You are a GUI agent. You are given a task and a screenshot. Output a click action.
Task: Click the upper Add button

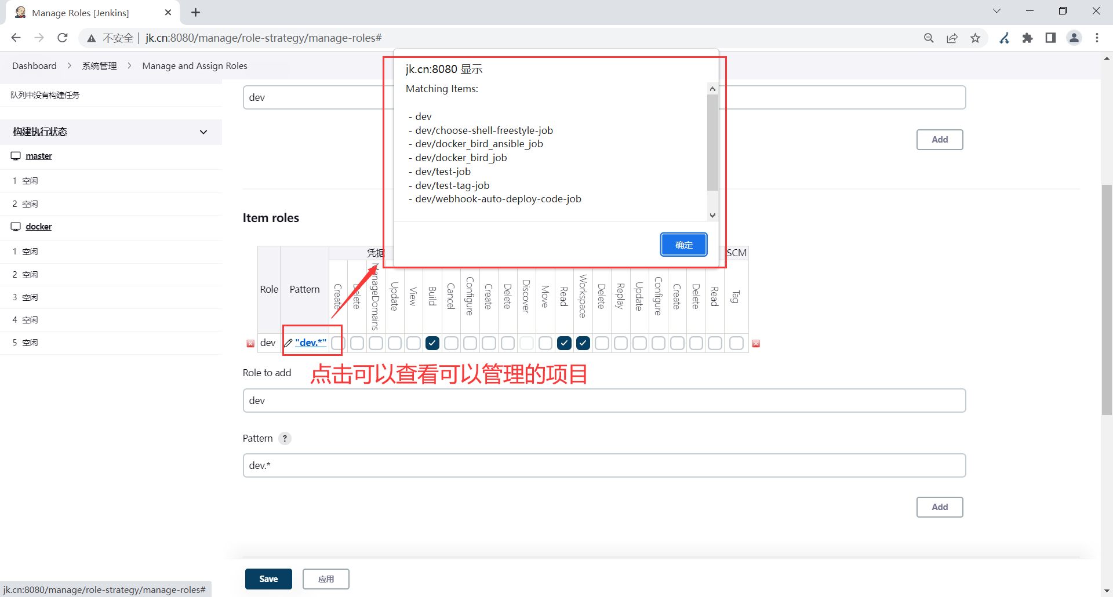(940, 140)
